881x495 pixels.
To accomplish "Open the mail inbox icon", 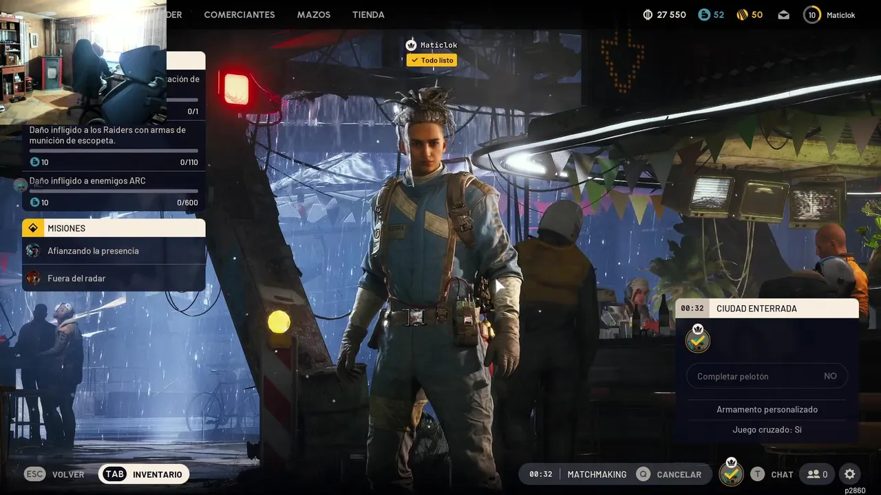I will tap(784, 14).
